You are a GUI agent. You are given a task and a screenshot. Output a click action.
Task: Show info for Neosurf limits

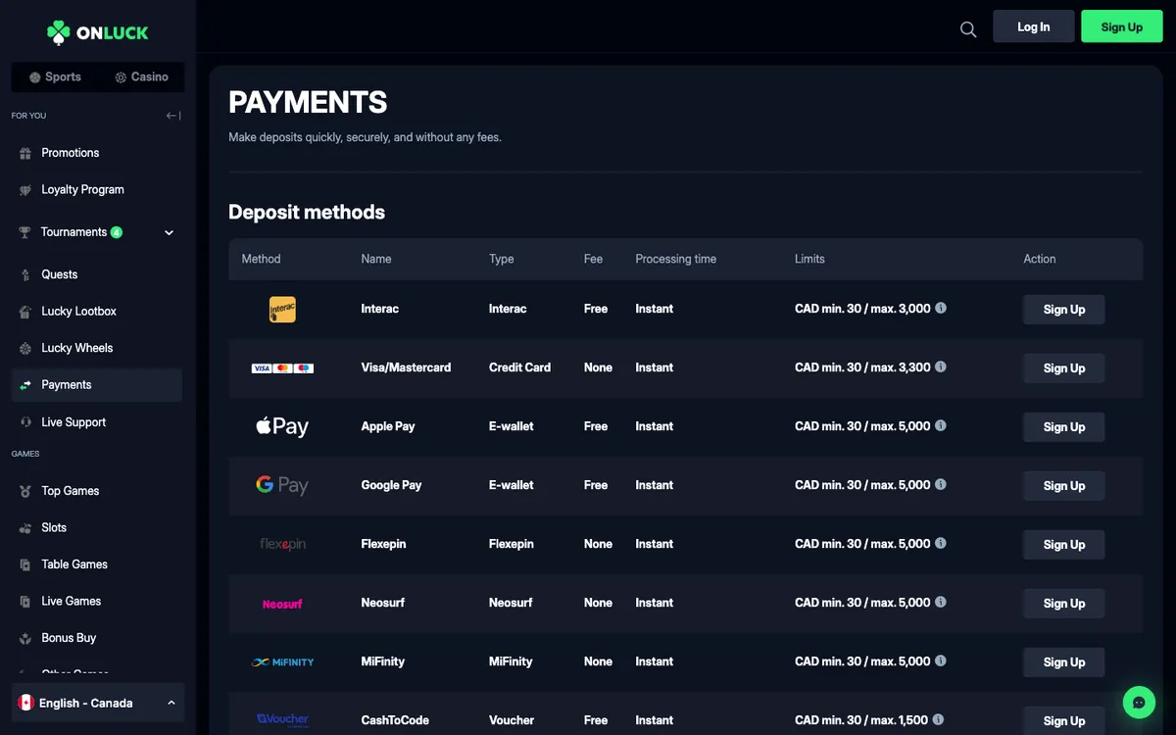pyautogui.click(x=941, y=602)
